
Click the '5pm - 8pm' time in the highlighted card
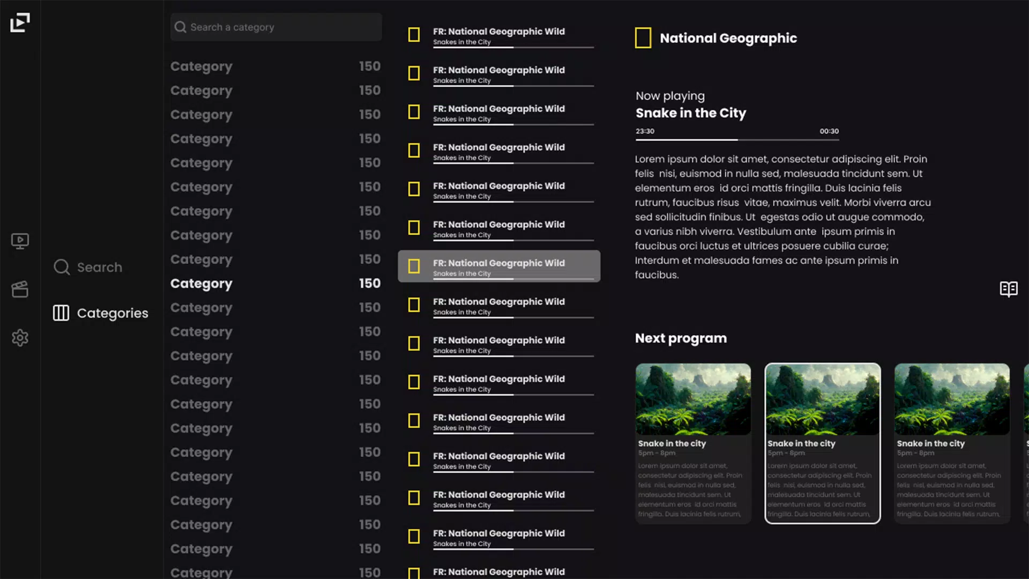click(x=786, y=453)
